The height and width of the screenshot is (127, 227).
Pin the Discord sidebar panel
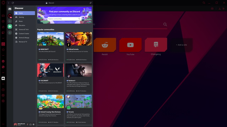(90, 3)
